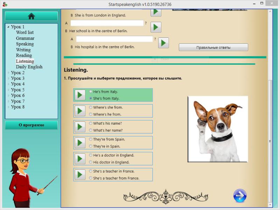This screenshot has height=210, width=280.
Task: Click the app icon in the title bar
Action: point(5,4)
